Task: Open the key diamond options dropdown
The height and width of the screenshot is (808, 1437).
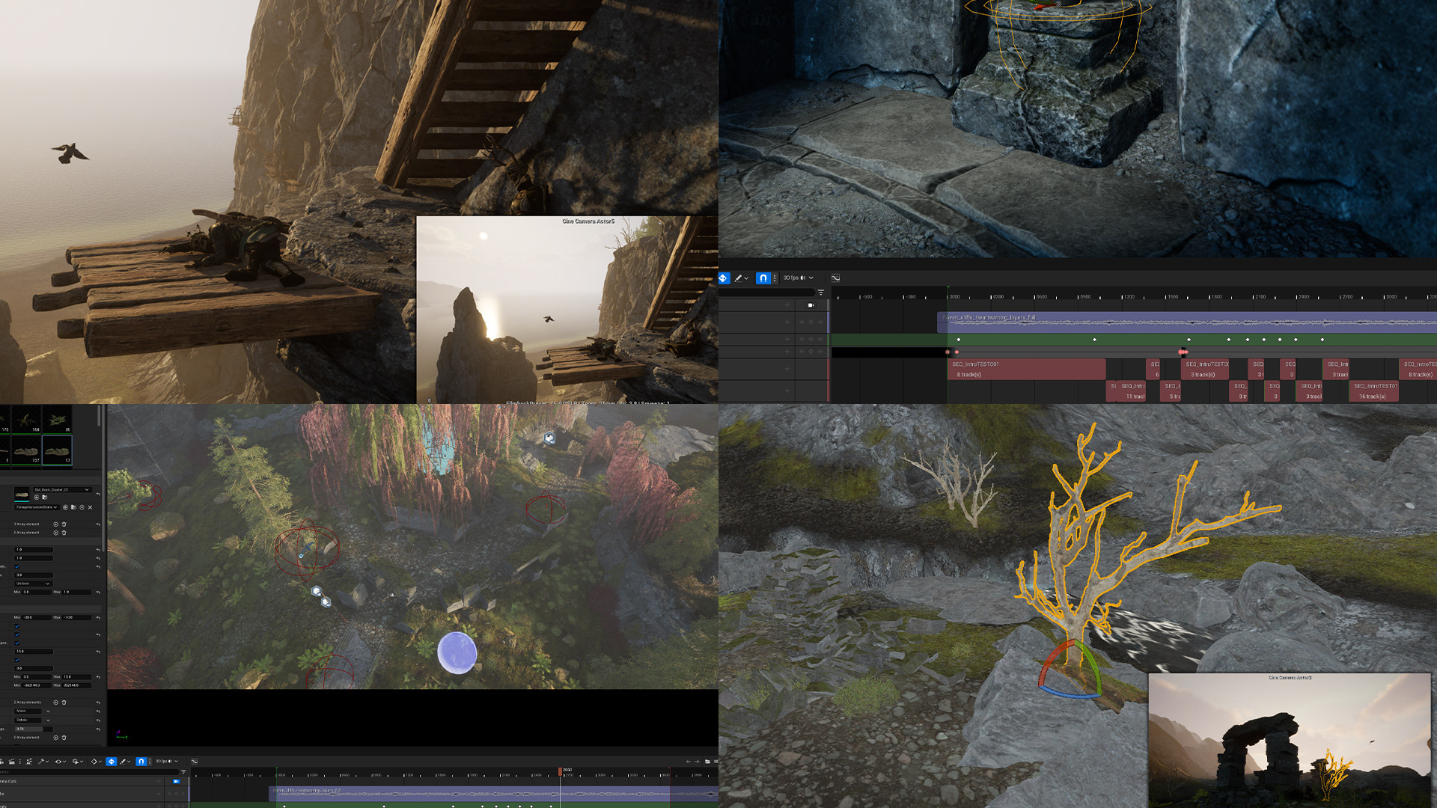Action: coord(96,762)
